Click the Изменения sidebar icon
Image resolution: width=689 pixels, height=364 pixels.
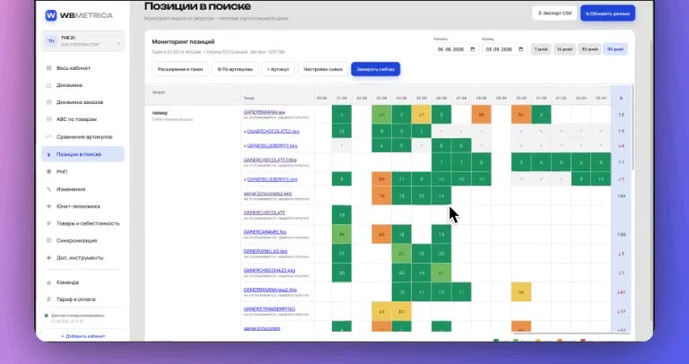click(x=48, y=189)
